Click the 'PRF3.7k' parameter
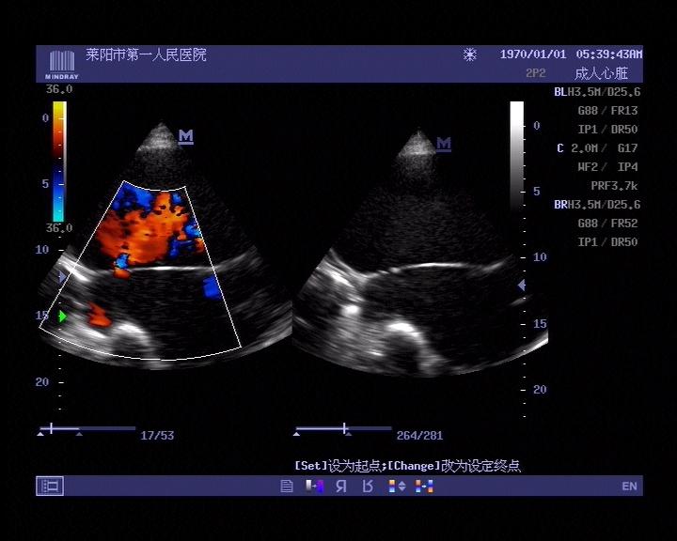Screen dimensions: 677x541 (614, 186)
